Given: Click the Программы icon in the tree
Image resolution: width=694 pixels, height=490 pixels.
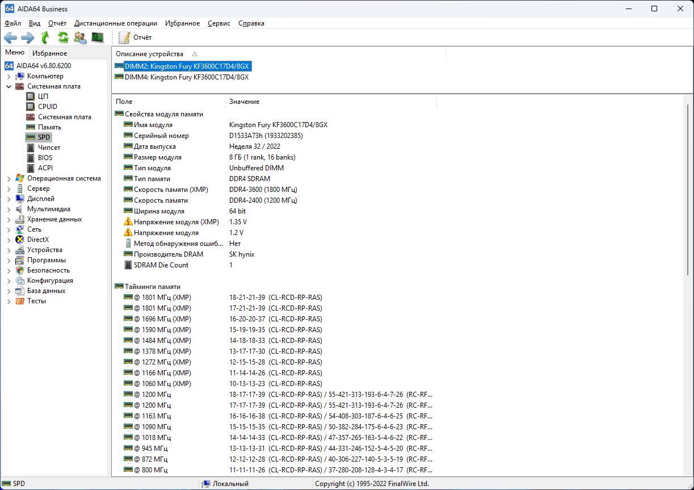Looking at the screenshot, I should click(x=20, y=260).
